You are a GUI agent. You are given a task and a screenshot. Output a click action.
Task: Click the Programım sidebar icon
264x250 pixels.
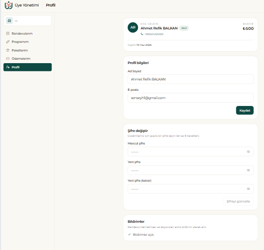pos(8,42)
